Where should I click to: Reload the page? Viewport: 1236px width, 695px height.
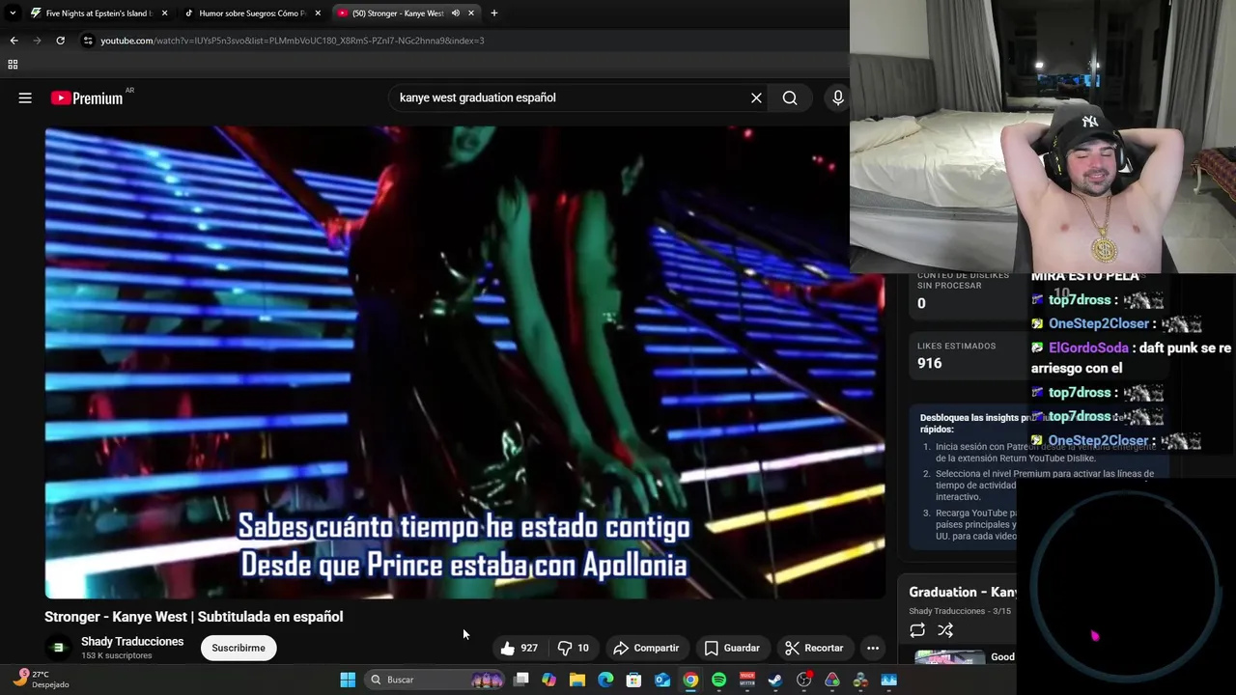pos(60,41)
